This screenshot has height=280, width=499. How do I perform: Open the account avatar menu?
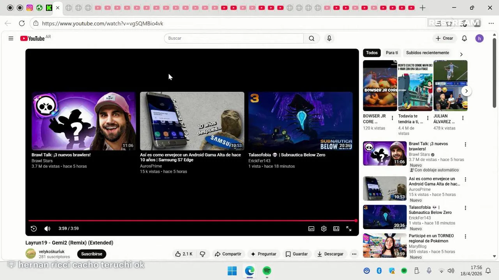[480, 38]
